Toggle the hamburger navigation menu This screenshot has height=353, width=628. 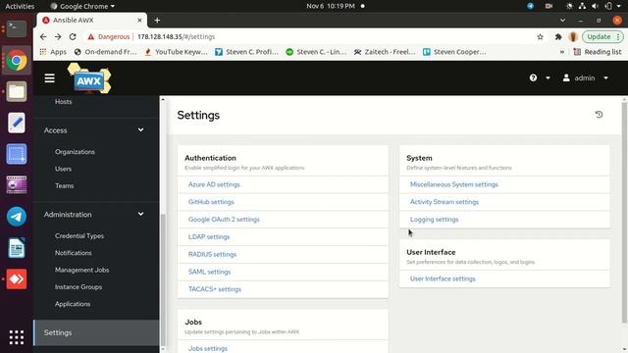click(50, 78)
